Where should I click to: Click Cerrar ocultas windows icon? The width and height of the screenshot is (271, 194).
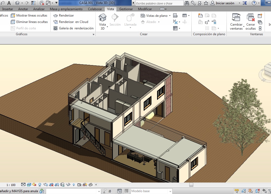[251, 18]
